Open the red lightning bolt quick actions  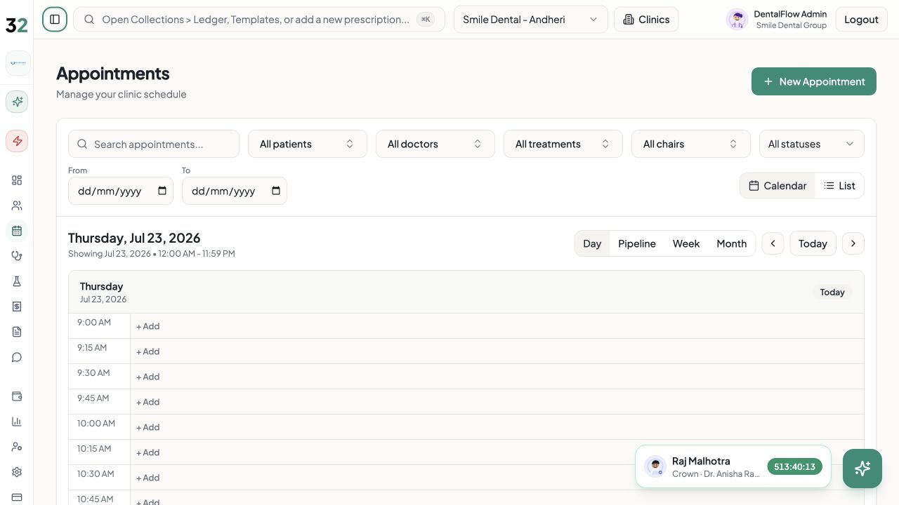coord(17,141)
